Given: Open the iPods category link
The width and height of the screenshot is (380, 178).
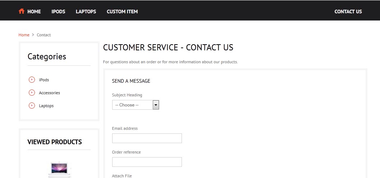Looking at the screenshot, I should pos(44,80).
